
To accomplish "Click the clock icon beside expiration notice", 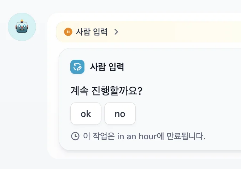I will pos(75,136).
